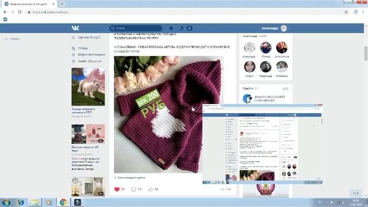Open the Советы heading in right panel
368x207 pixels.
(248, 89)
